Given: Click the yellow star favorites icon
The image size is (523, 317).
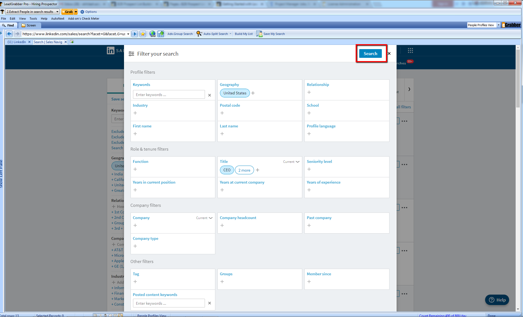Looking at the screenshot, I should coord(143,34).
